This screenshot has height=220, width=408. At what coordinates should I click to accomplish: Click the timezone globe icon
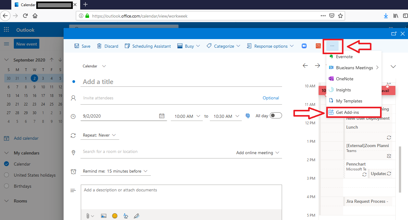pos(248,116)
